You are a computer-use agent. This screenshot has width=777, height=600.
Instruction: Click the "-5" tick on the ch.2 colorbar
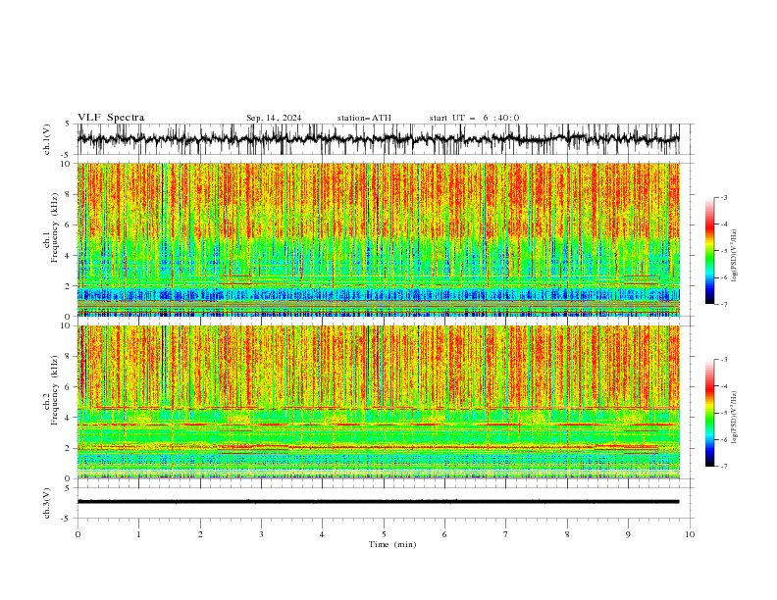724,413
